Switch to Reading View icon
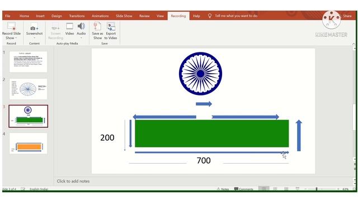This screenshot has width=358, height=201. click(286, 189)
